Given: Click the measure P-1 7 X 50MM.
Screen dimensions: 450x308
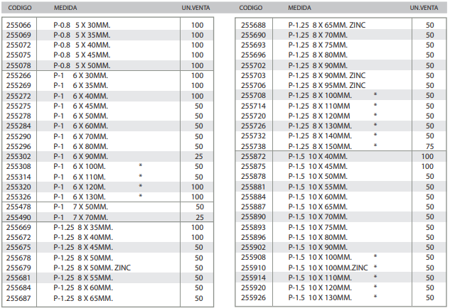Looking at the screenshot, I should [x=80, y=207].
